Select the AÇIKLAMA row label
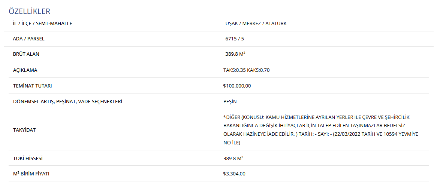 tap(25, 70)
